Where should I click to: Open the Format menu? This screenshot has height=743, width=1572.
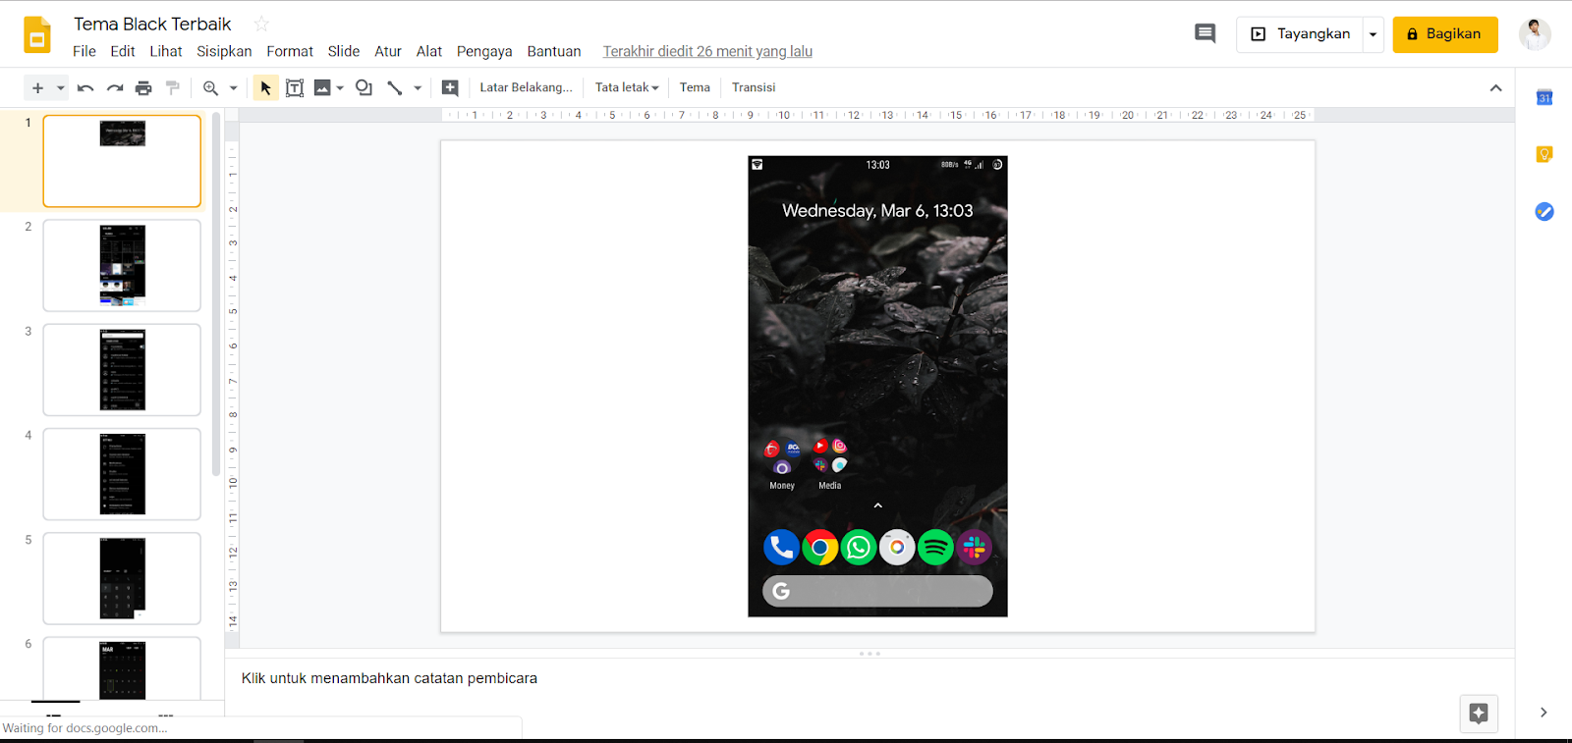pyautogui.click(x=290, y=51)
